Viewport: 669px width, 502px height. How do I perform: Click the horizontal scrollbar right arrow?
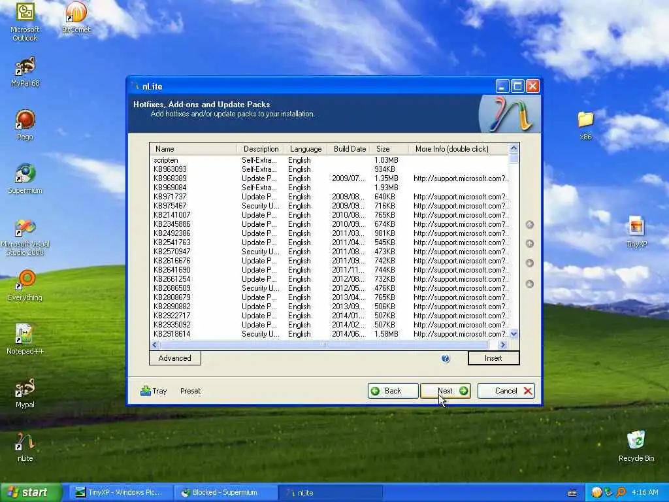click(502, 344)
